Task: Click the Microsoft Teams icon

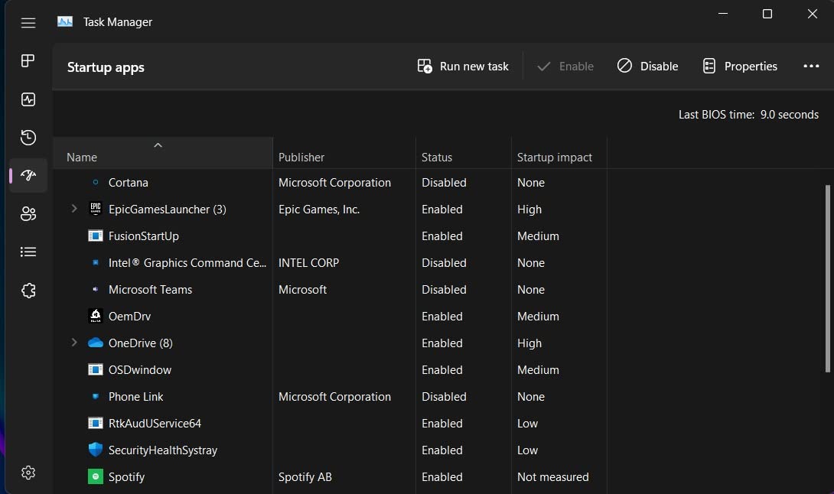Action: click(95, 289)
